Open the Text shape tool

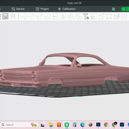86,16
